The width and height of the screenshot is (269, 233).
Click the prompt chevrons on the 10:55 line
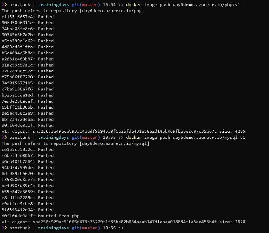coord(4,138)
